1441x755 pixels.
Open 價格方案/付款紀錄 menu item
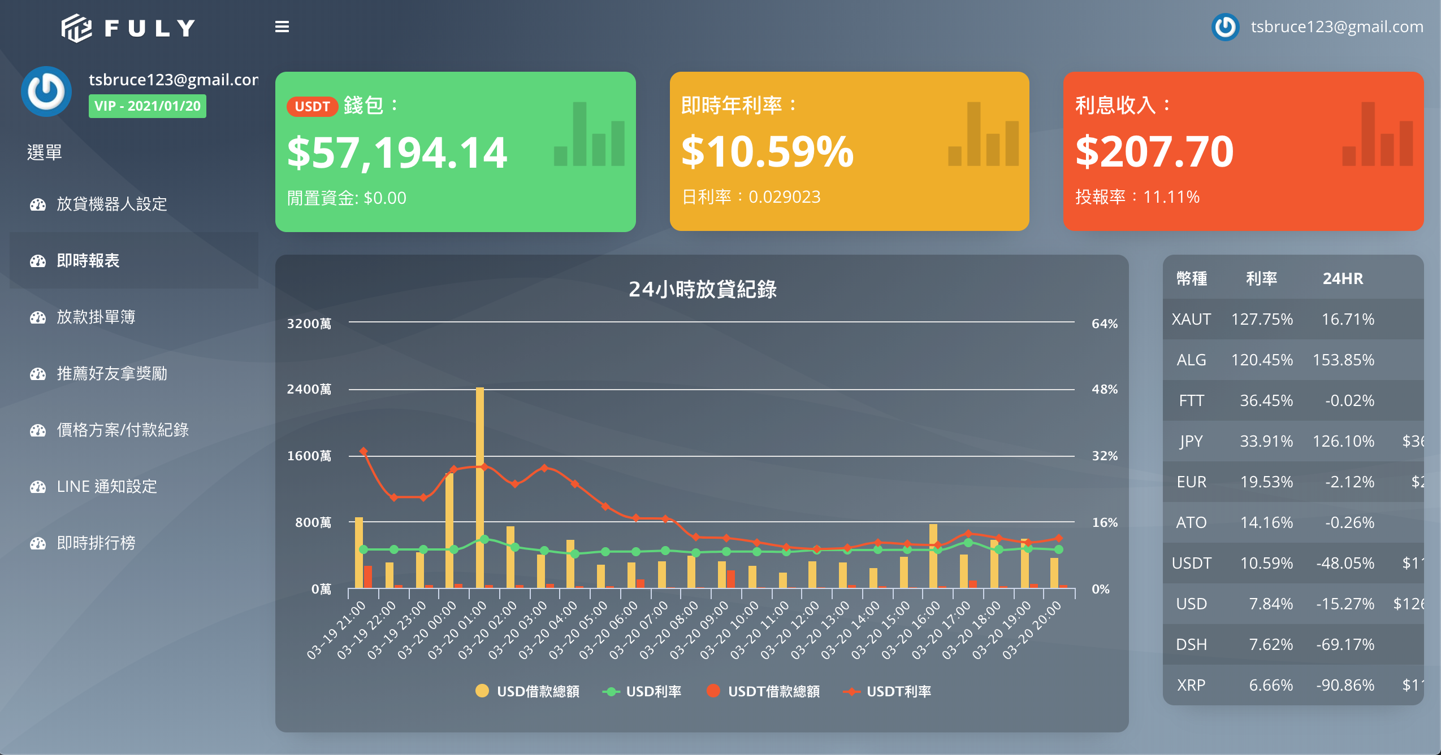[x=37, y=430]
